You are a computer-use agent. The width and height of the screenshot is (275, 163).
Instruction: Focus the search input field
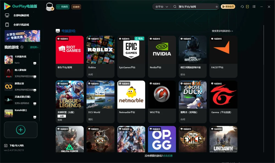coord(197,7)
